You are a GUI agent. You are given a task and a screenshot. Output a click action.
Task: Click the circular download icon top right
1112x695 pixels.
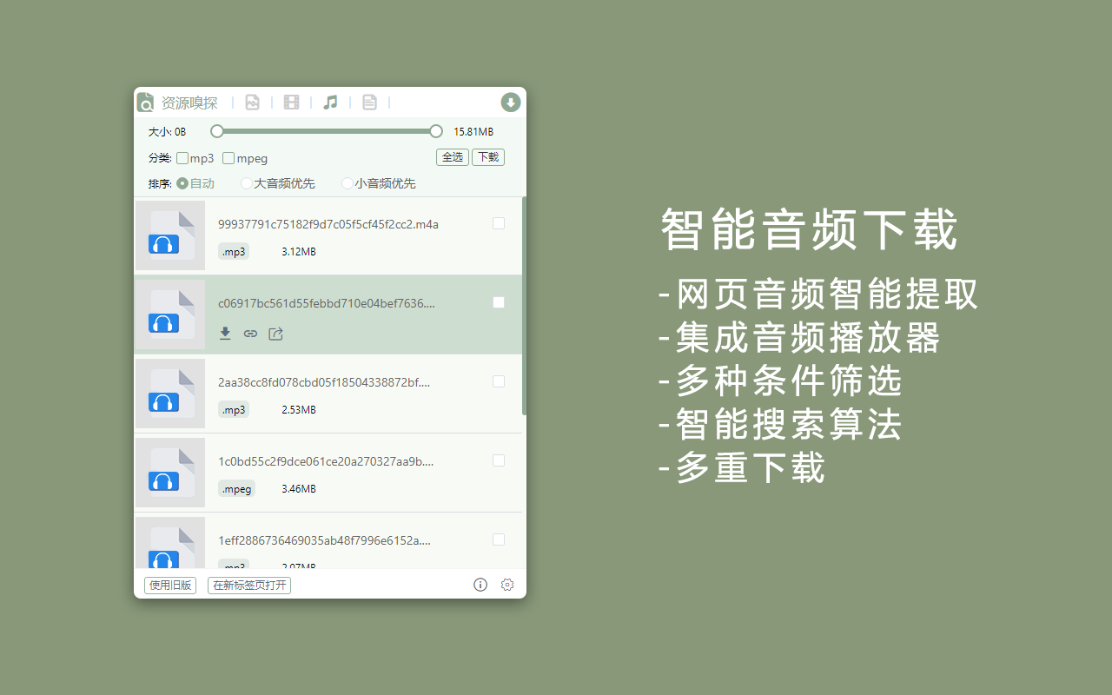[x=511, y=102]
